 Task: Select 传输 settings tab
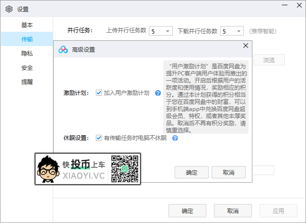27,39
